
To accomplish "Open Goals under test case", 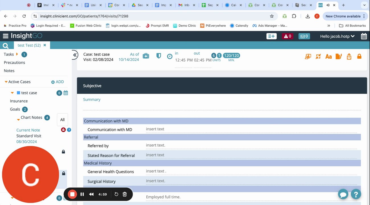I will tap(15, 109).
